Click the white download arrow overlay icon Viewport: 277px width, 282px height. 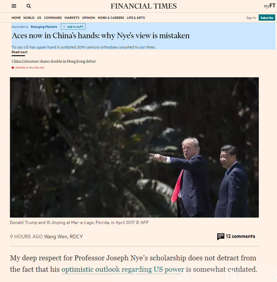point(184,275)
